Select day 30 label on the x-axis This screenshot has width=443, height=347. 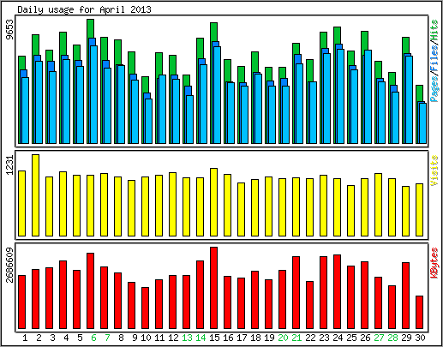pyautogui.click(x=420, y=338)
